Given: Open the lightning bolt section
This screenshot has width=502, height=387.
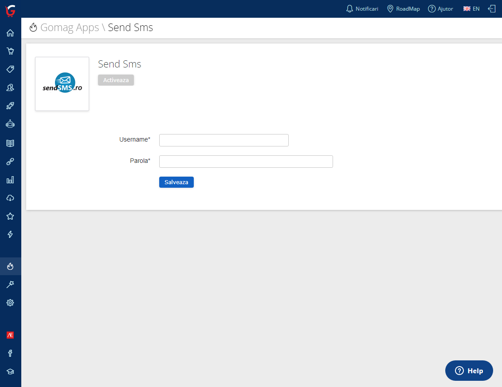Looking at the screenshot, I should point(10,234).
